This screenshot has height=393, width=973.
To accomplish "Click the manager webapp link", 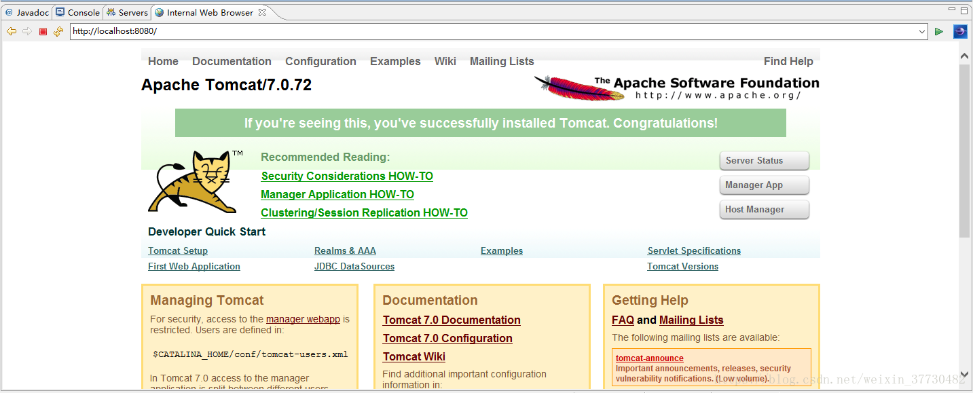I will click(x=303, y=319).
